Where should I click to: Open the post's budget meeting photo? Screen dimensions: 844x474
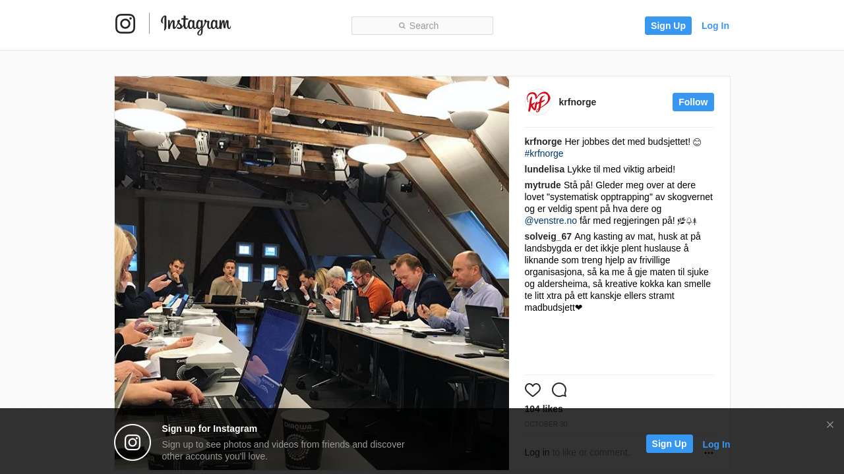[x=312, y=273]
